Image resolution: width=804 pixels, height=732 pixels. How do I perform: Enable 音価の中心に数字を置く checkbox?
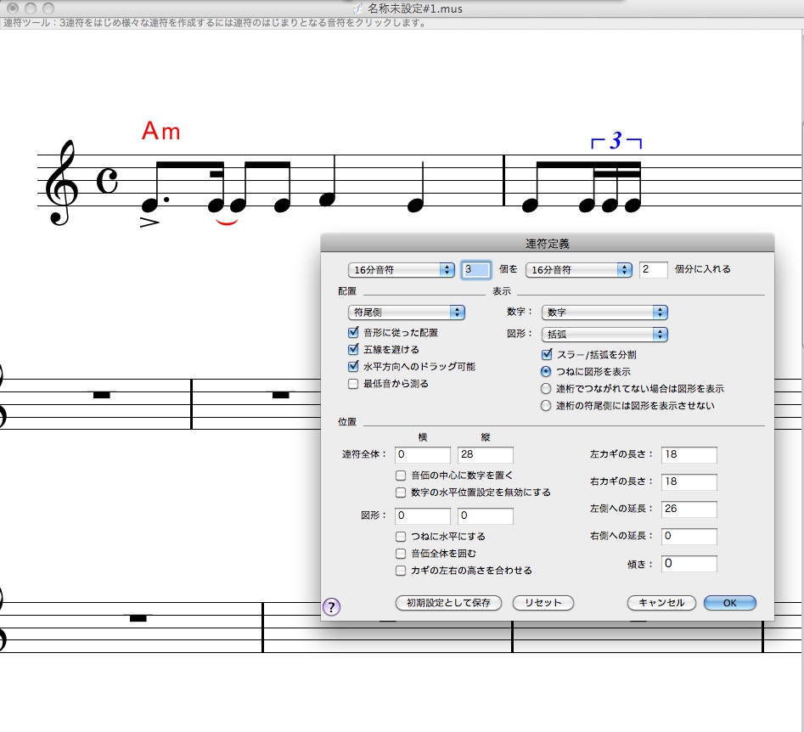click(x=401, y=476)
